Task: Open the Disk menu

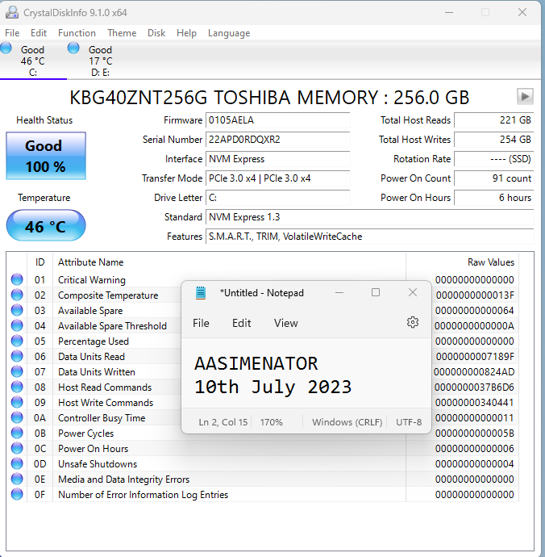Action: pos(156,33)
